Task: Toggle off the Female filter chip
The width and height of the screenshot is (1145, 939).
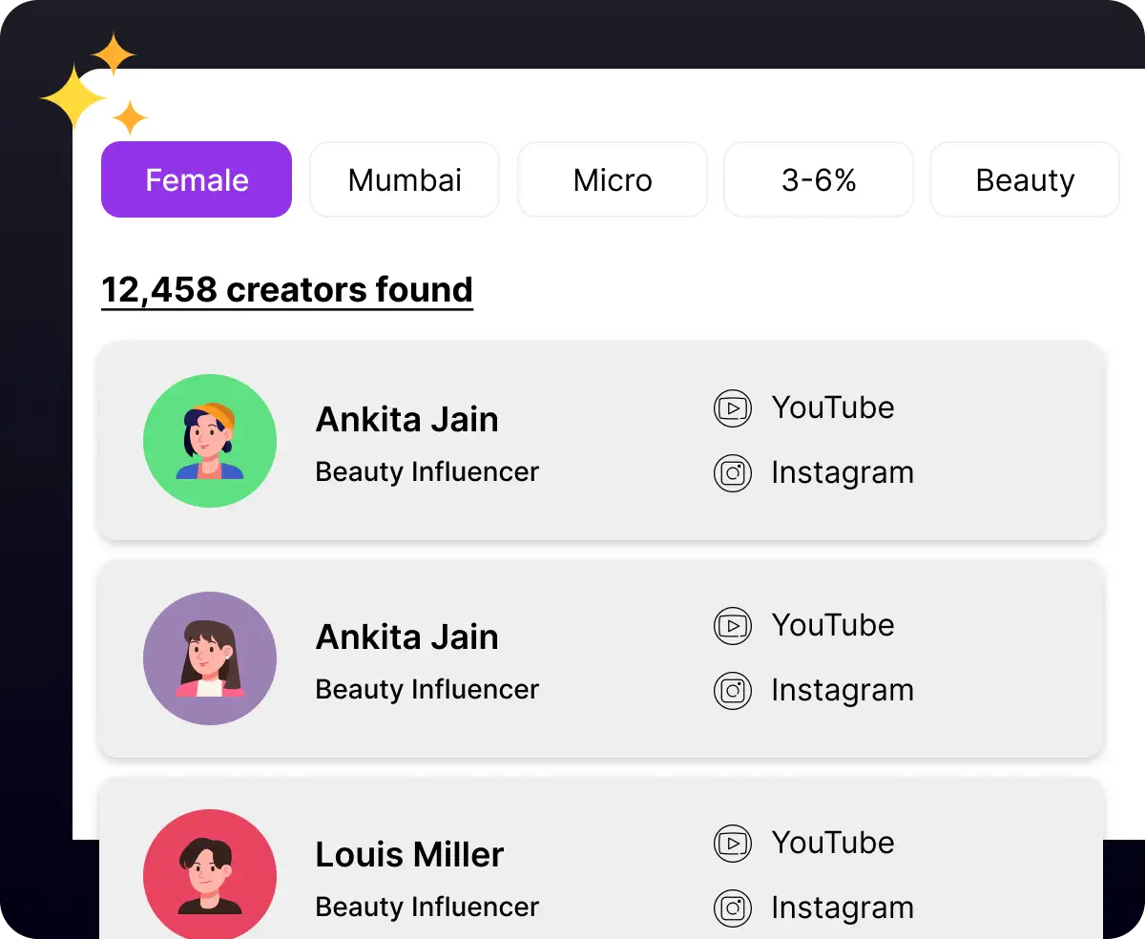Action: click(196, 179)
